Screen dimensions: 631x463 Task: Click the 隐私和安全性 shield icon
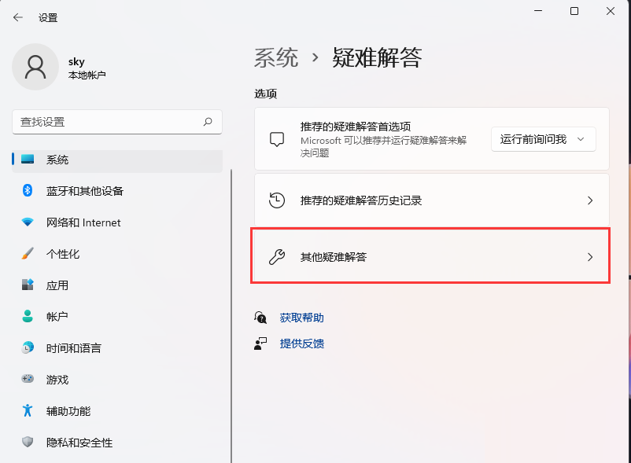(x=28, y=442)
